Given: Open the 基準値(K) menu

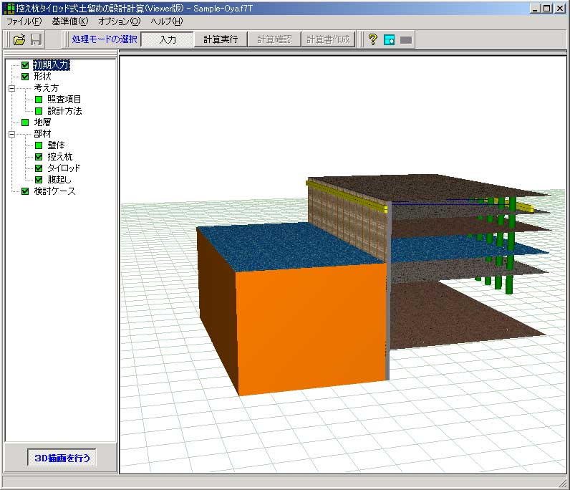Looking at the screenshot, I should 70,21.
